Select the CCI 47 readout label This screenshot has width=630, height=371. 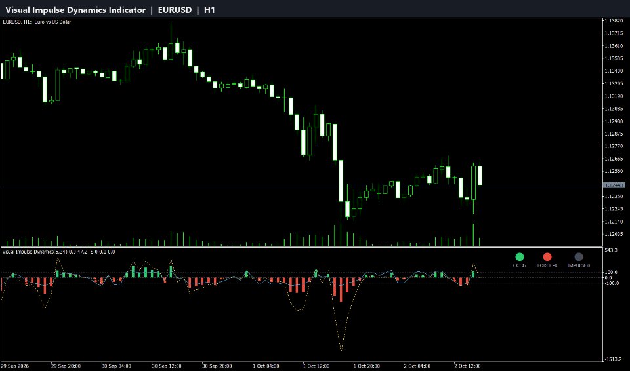coord(520,265)
